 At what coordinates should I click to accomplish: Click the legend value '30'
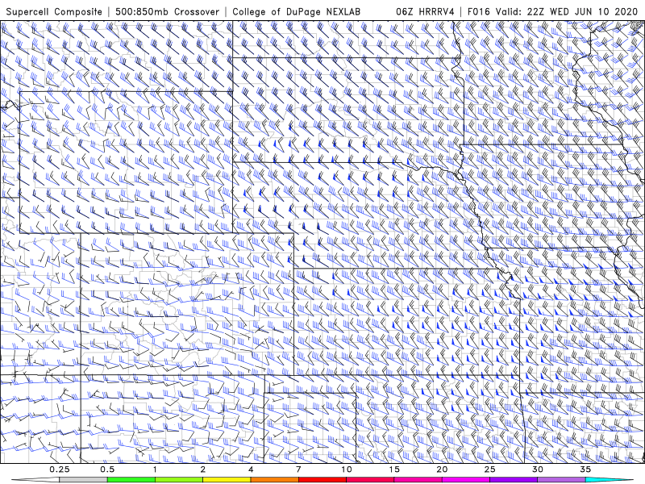(538, 469)
